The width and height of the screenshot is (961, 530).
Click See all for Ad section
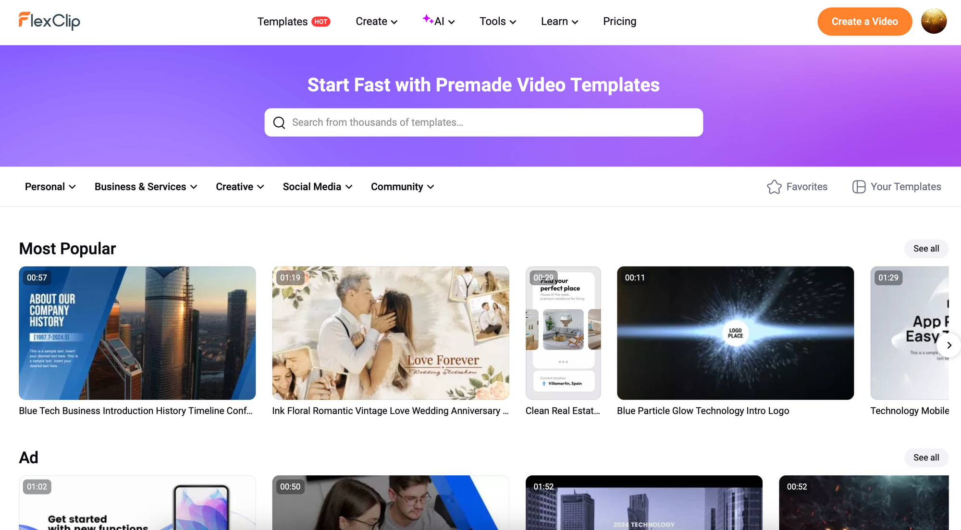pyautogui.click(x=926, y=458)
